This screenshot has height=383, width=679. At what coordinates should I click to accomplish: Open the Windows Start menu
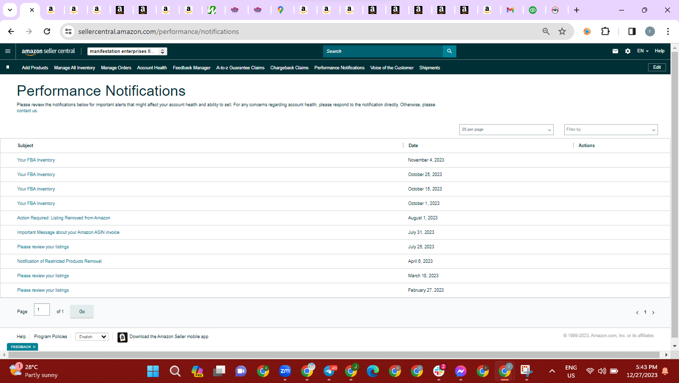point(153,371)
